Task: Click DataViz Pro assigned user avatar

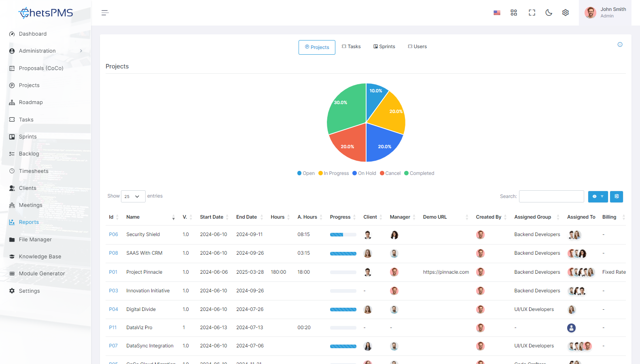Action: [x=571, y=328]
